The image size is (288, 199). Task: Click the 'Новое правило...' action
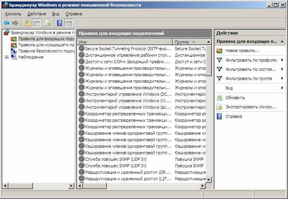(x=242, y=51)
